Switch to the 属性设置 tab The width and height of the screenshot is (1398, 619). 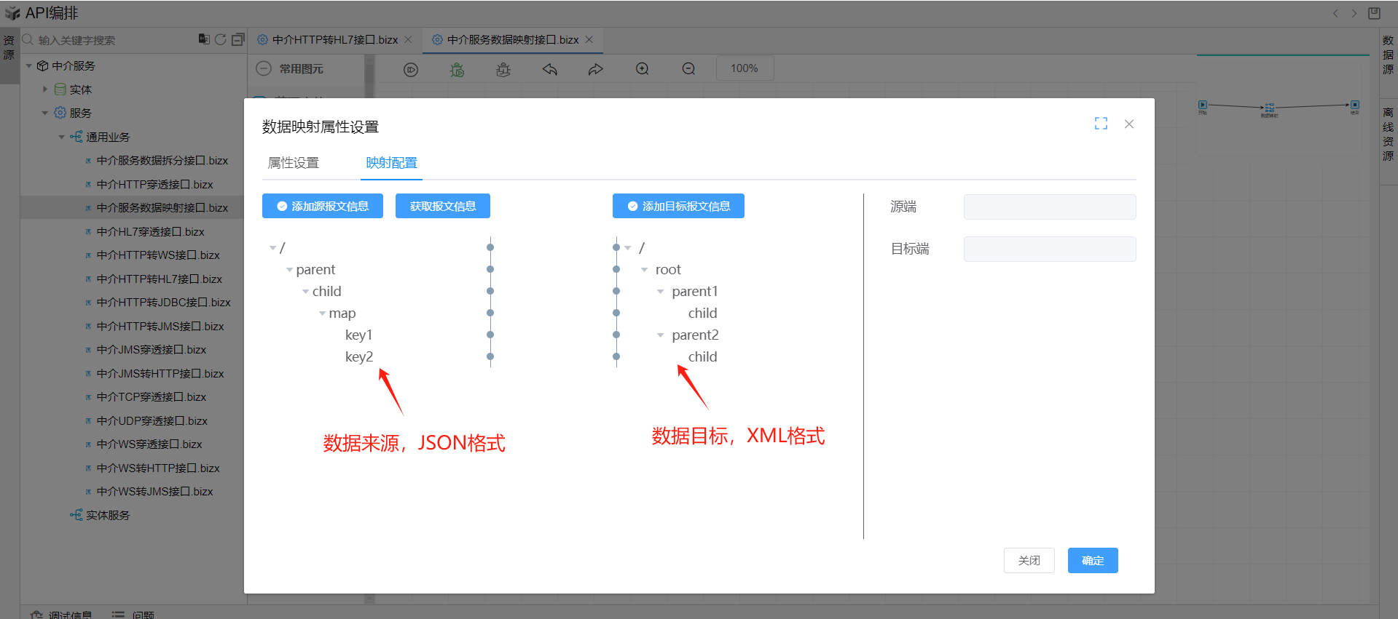(294, 163)
